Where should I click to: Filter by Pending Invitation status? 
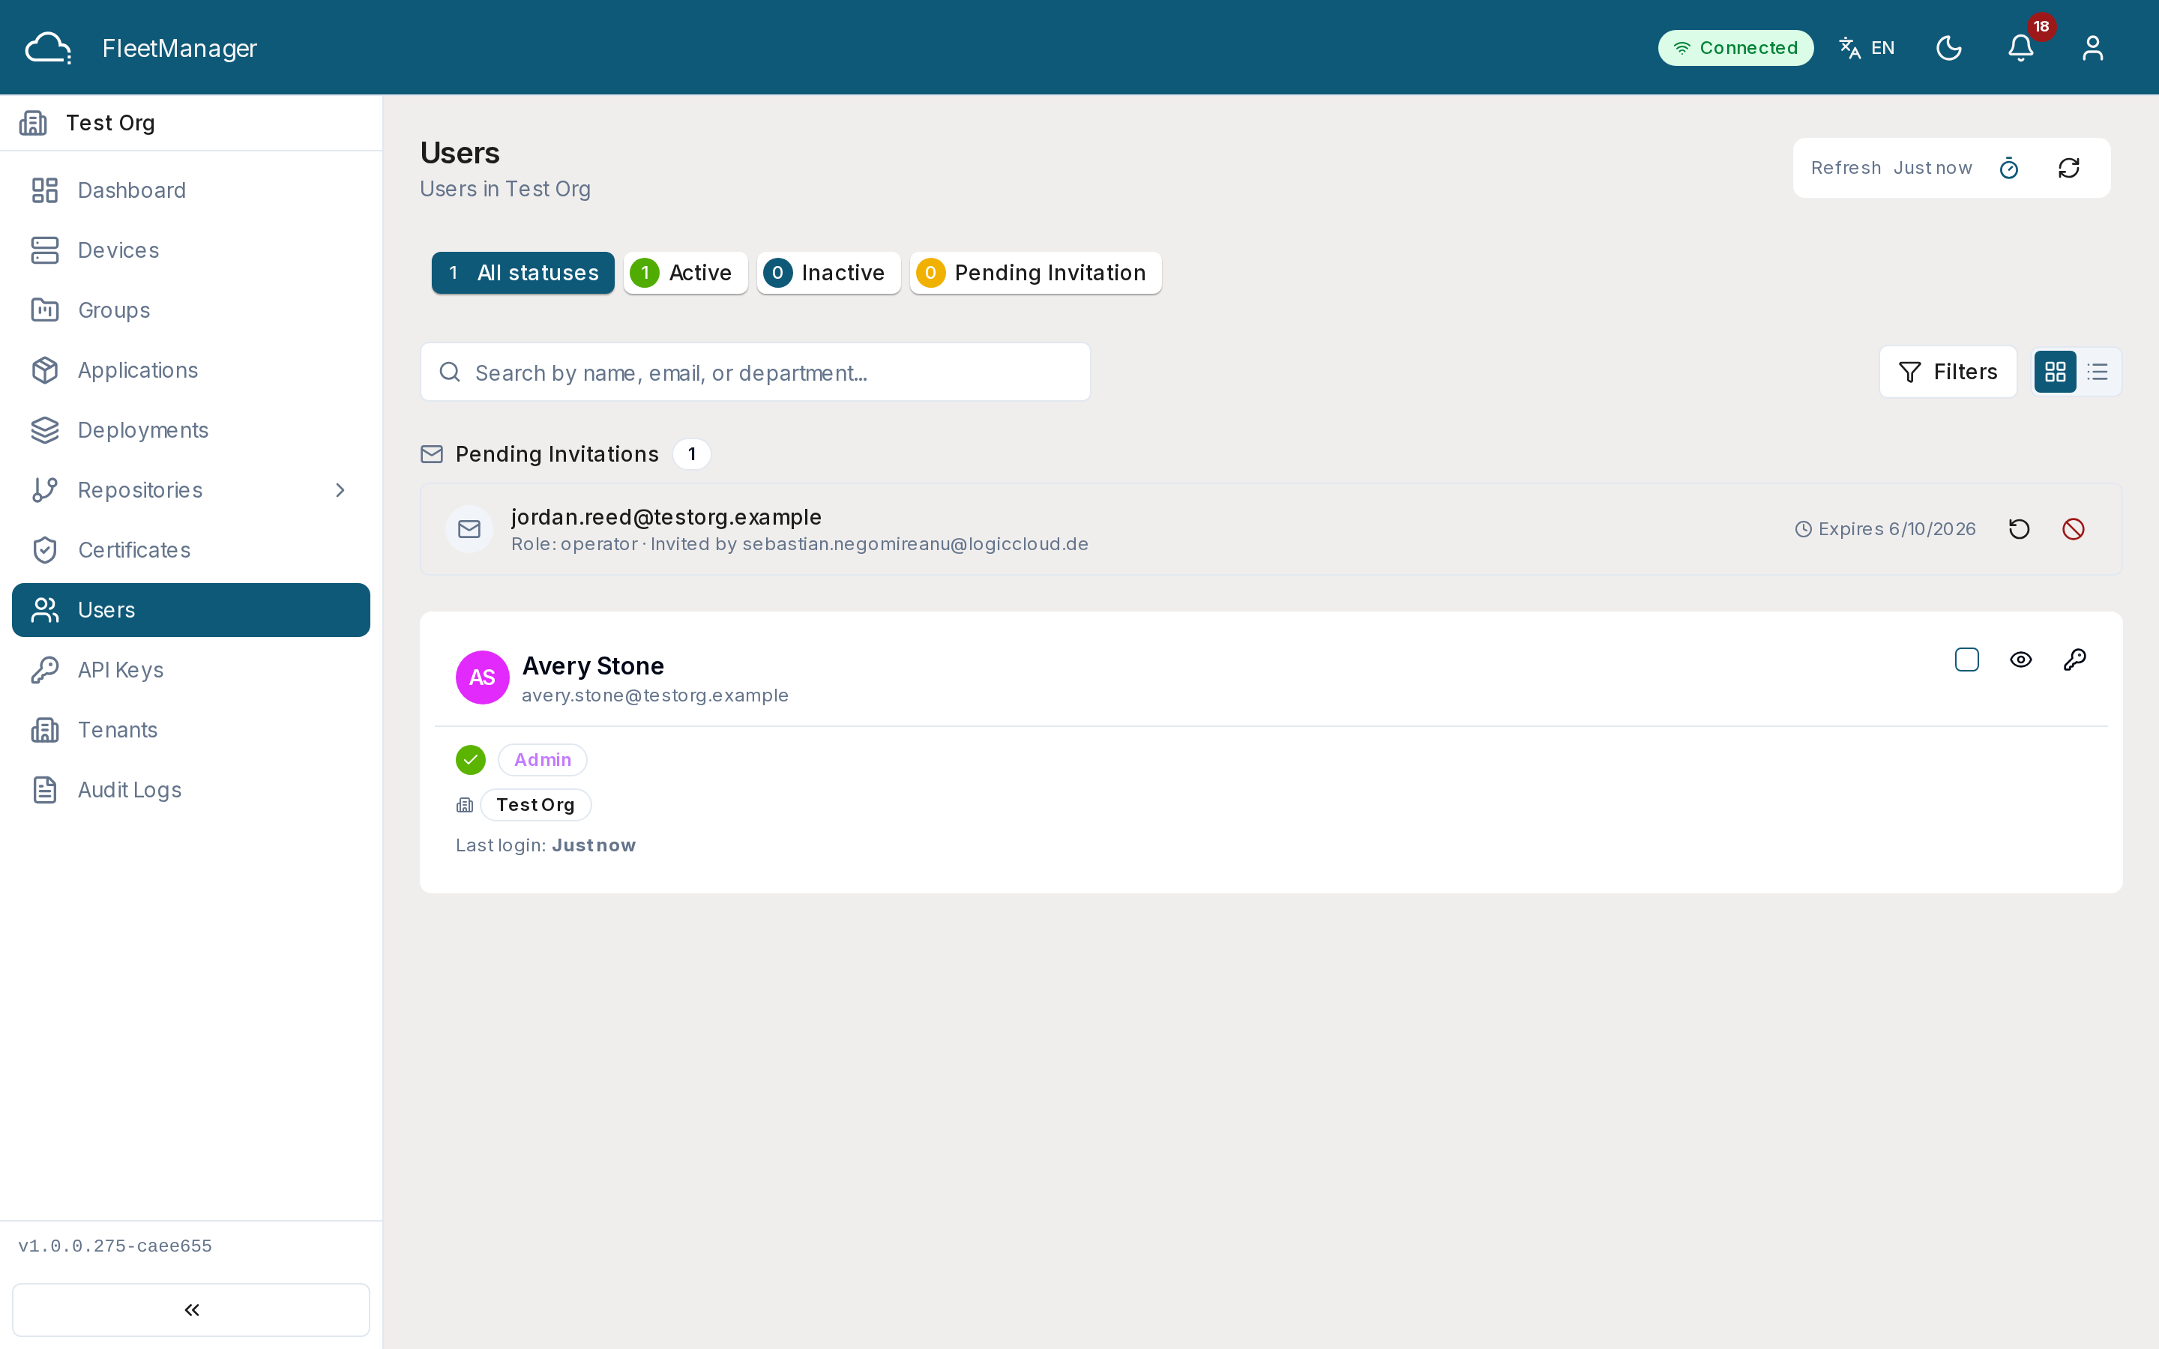[1036, 273]
